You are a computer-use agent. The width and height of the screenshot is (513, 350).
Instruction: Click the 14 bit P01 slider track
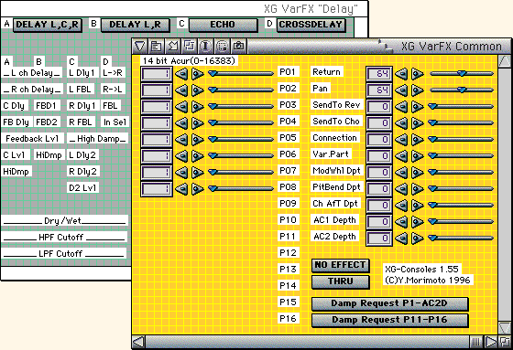point(242,74)
